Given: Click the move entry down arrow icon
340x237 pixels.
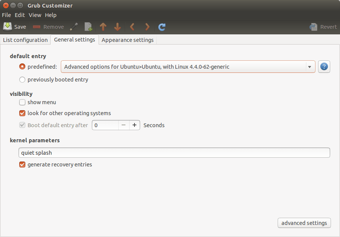Looking at the screenshot, I should click(117, 26).
